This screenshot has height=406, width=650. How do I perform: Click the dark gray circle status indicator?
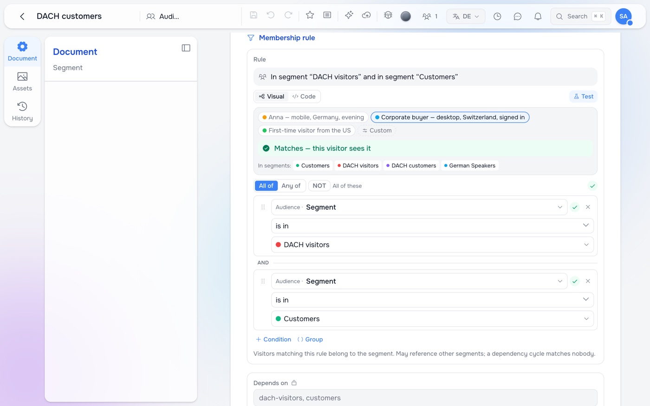click(x=406, y=16)
